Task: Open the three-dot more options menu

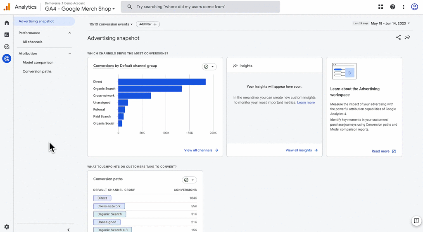Action: point(404,7)
